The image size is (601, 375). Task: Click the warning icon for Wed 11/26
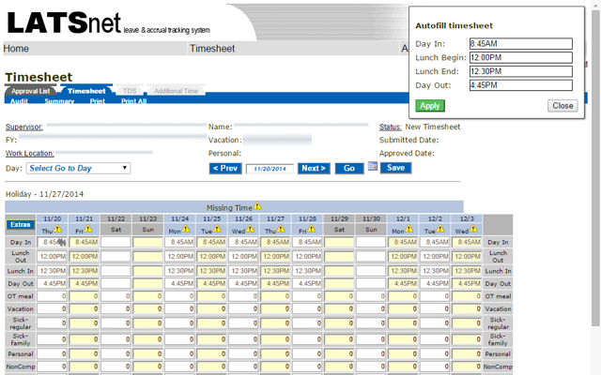(x=250, y=229)
